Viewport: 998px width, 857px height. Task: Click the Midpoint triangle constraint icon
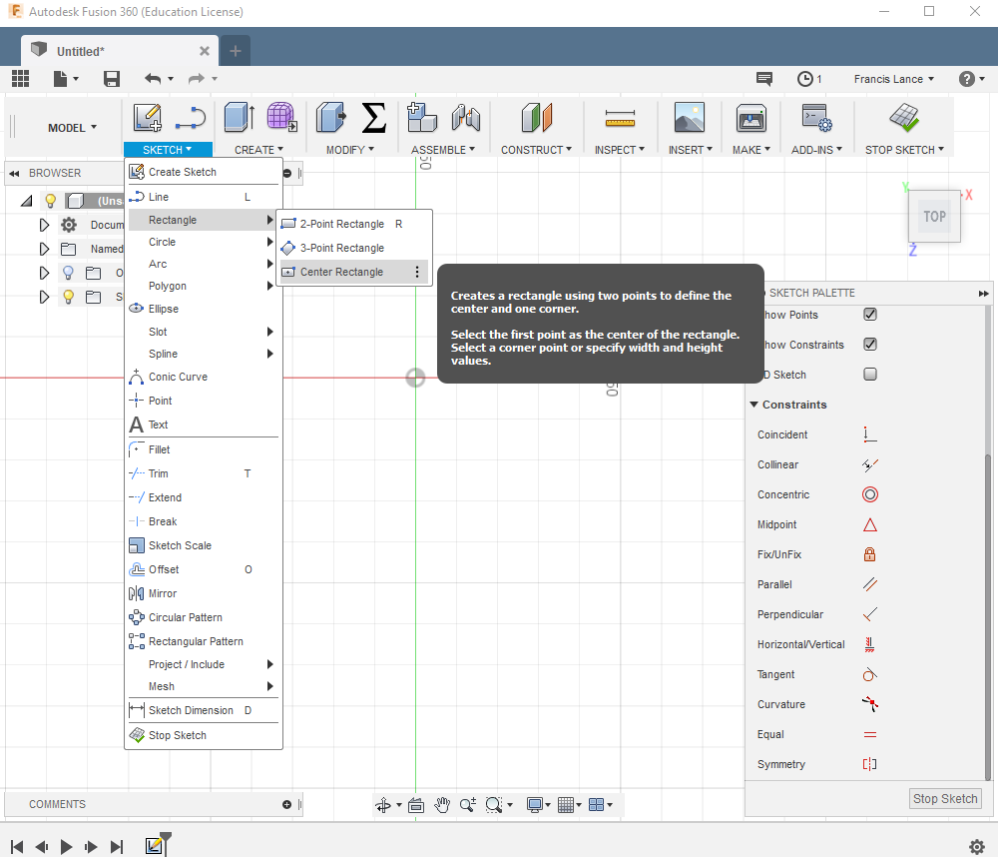870,525
